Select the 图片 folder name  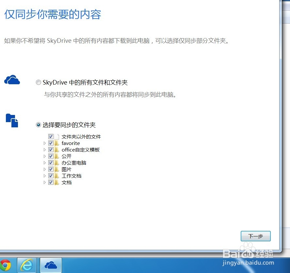(x=67, y=169)
